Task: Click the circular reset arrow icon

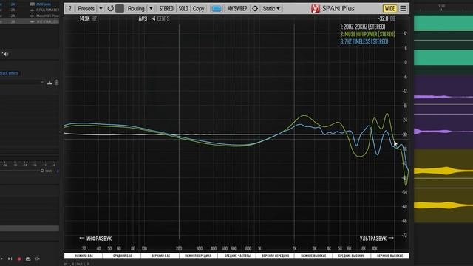Action: [110, 8]
